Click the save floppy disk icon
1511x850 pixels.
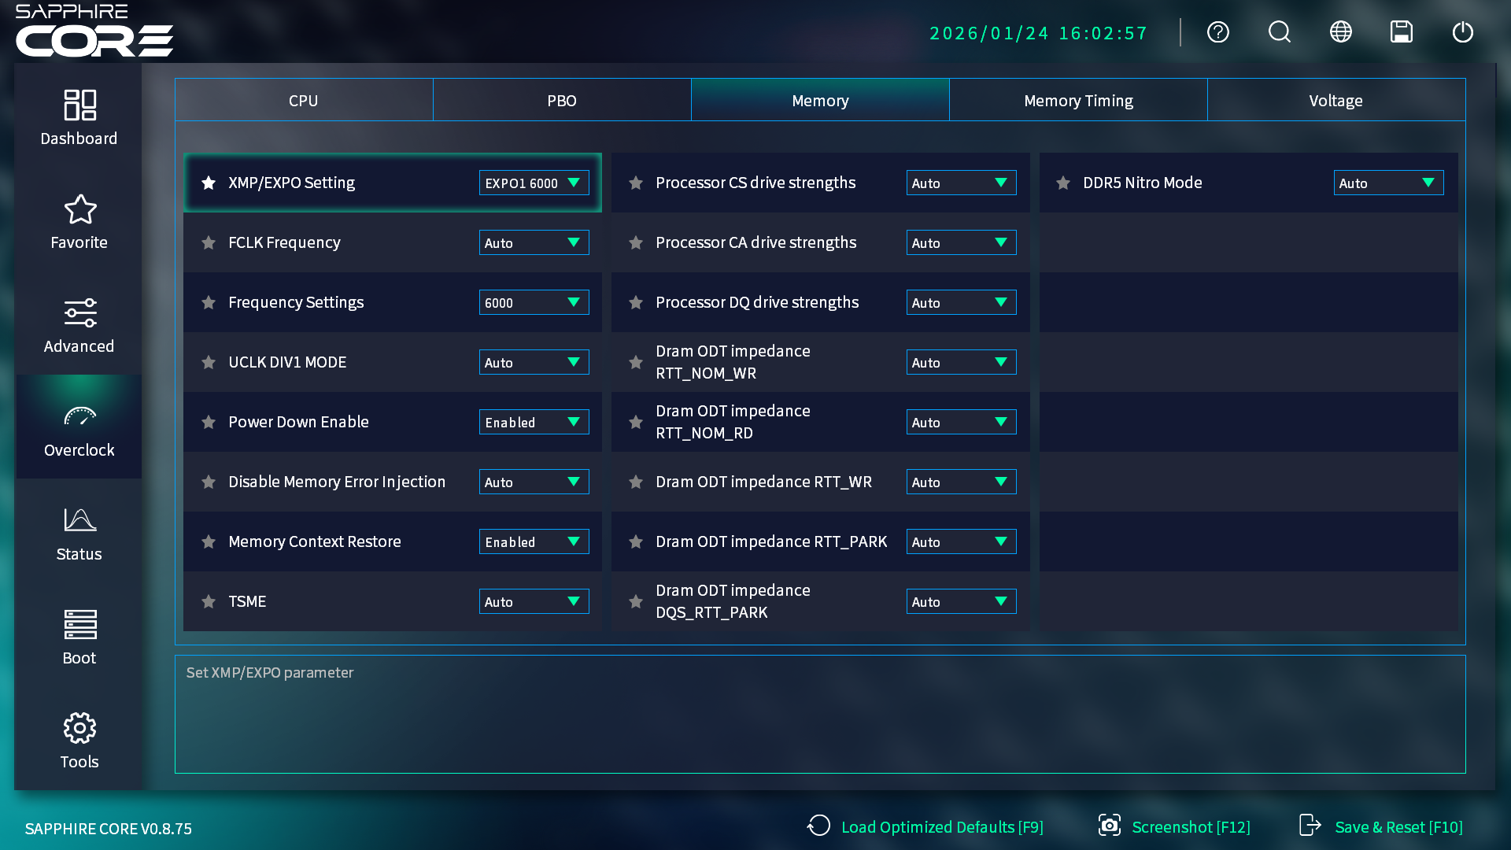click(x=1402, y=32)
